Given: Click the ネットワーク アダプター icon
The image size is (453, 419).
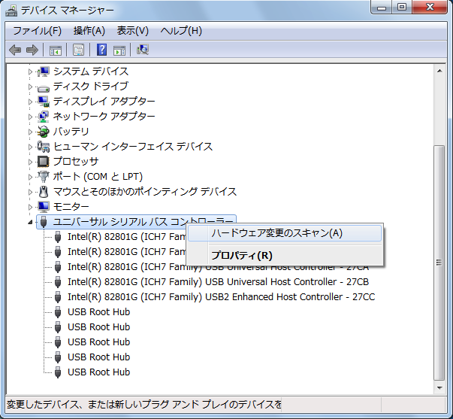Looking at the screenshot, I should click(44, 117).
